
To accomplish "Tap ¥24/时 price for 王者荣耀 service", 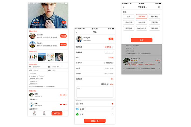I will [63, 36].
